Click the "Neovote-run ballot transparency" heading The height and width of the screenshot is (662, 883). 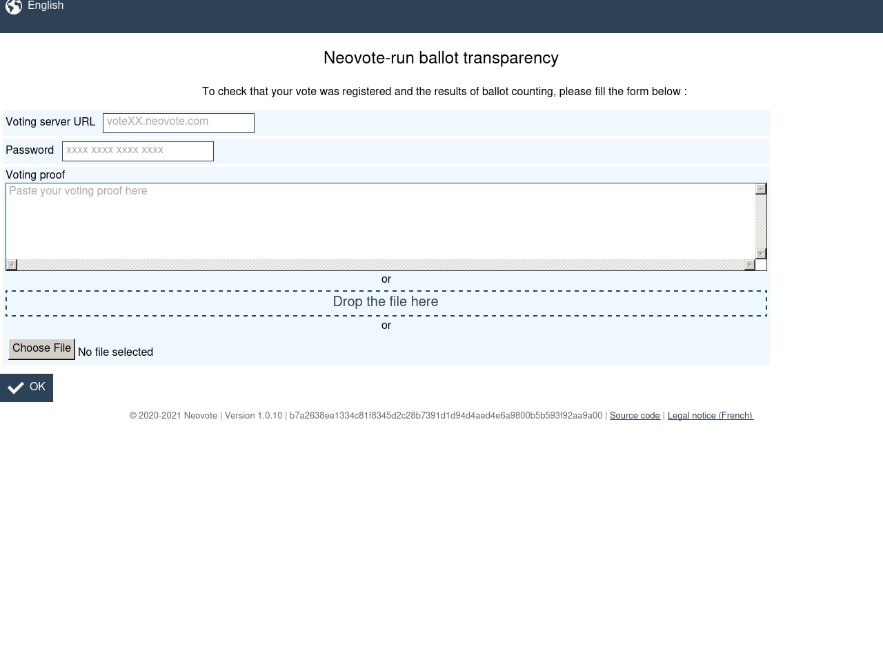tap(441, 59)
